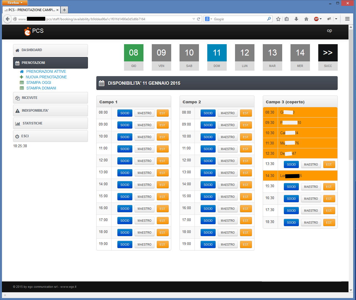Open downloads arrow icon
The width and height of the screenshot is (356, 300).
tap(296, 19)
